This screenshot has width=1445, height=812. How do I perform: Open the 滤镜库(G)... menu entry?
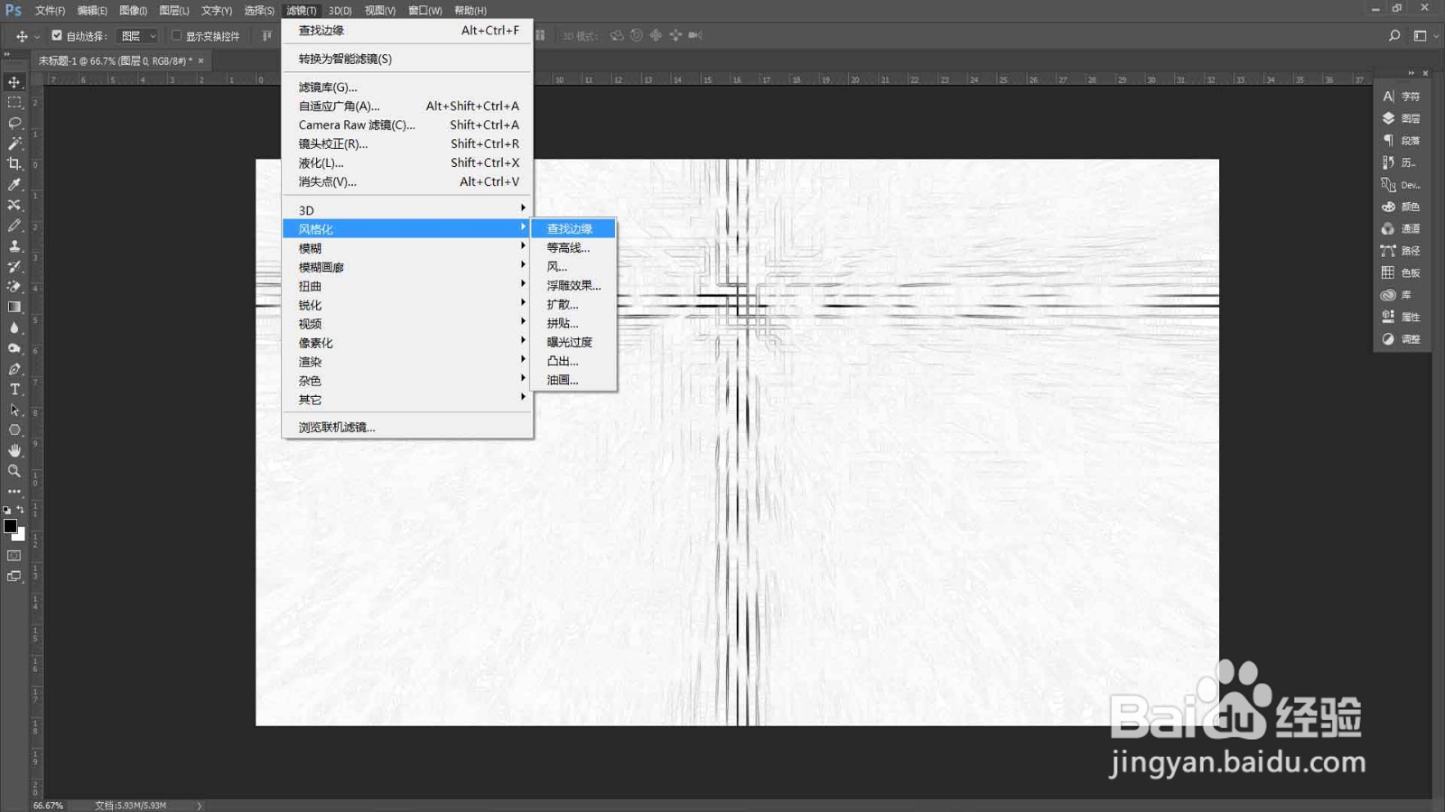pyautogui.click(x=407, y=88)
